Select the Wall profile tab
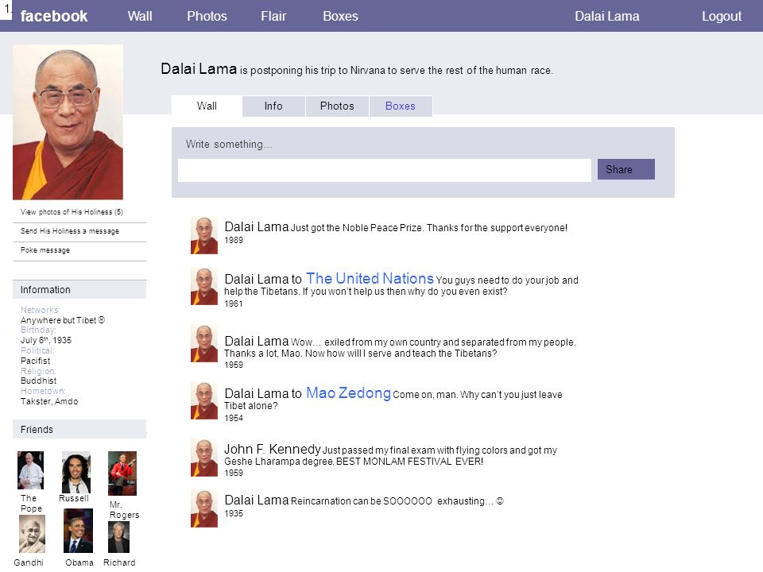 [207, 106]
